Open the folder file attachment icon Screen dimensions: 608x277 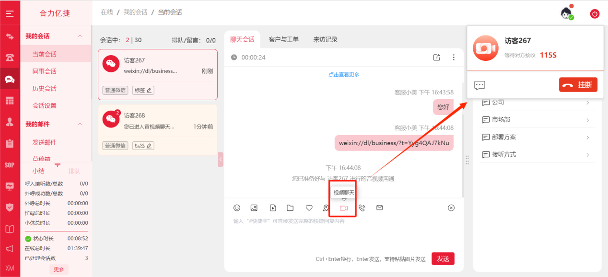[290, 208]
